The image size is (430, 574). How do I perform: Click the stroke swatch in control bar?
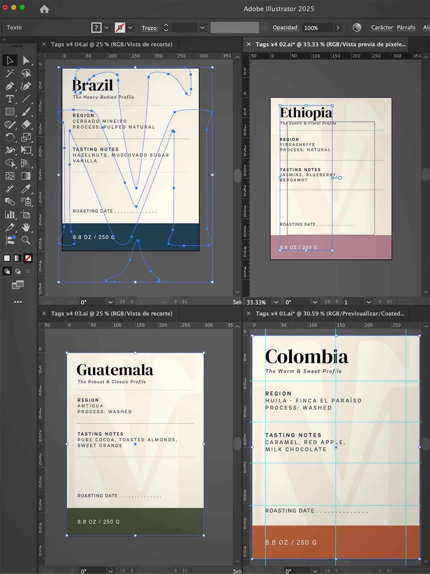120,28
